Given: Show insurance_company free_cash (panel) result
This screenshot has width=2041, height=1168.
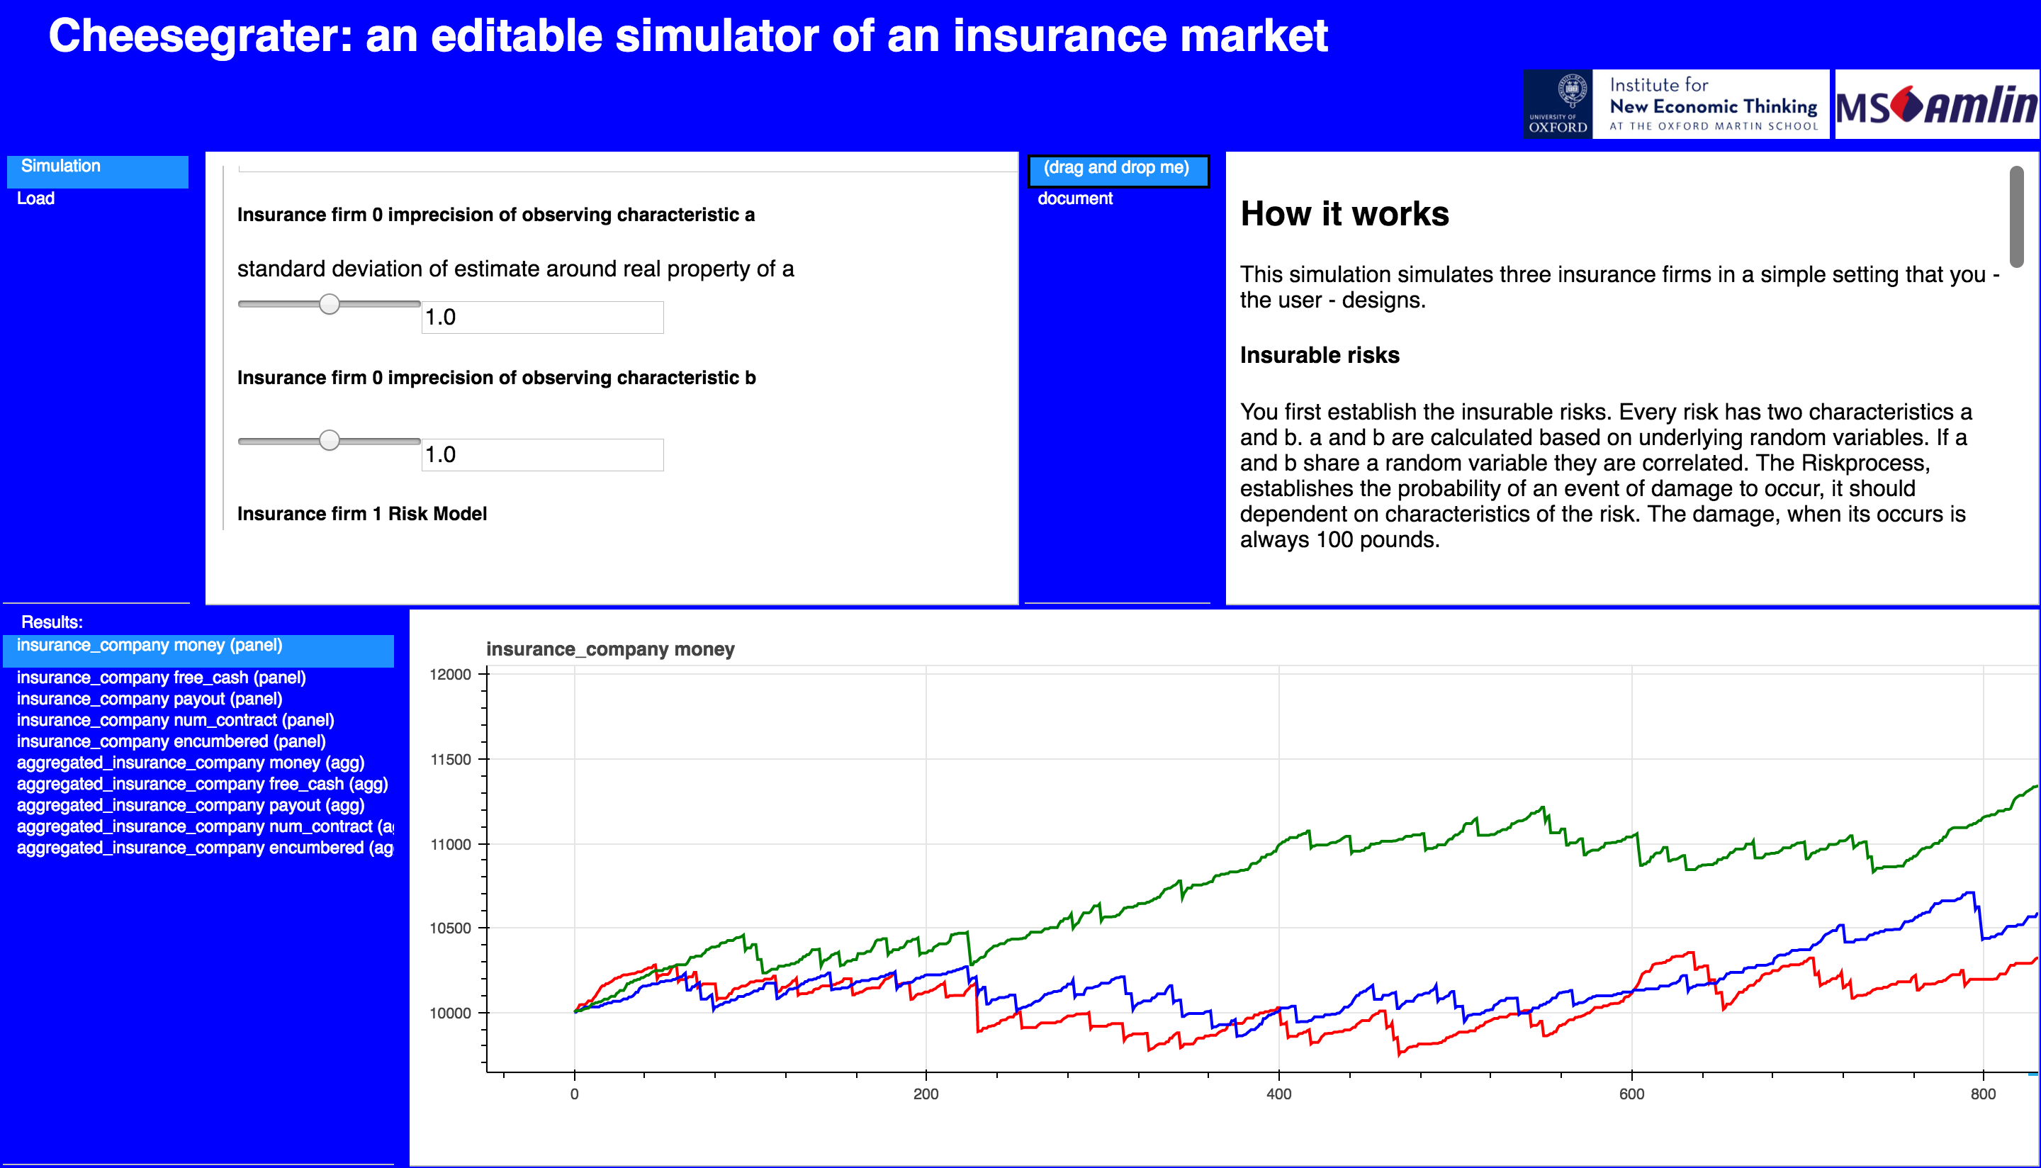Looking at the screenshot, I should tap(161, 678).
